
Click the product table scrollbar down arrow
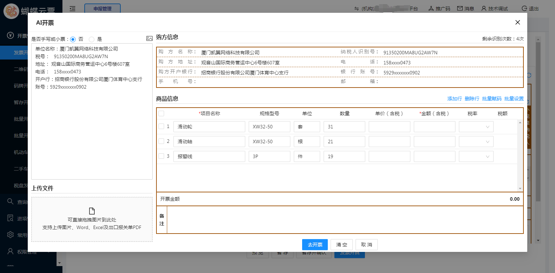pyautogui.click(x=520, y=189)
